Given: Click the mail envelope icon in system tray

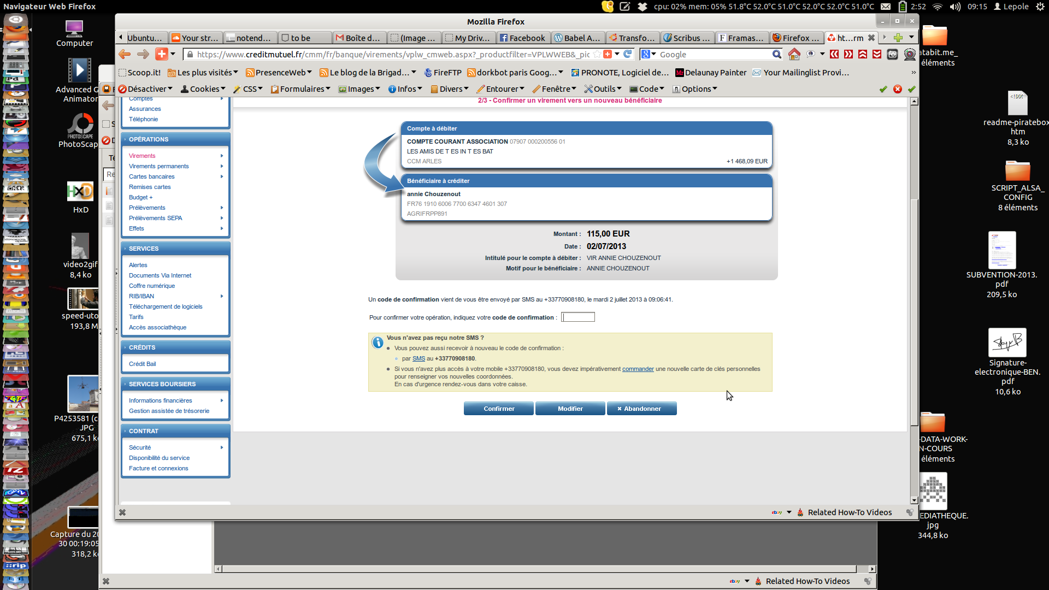Looking at the screenshot, I should coord(886,7).
